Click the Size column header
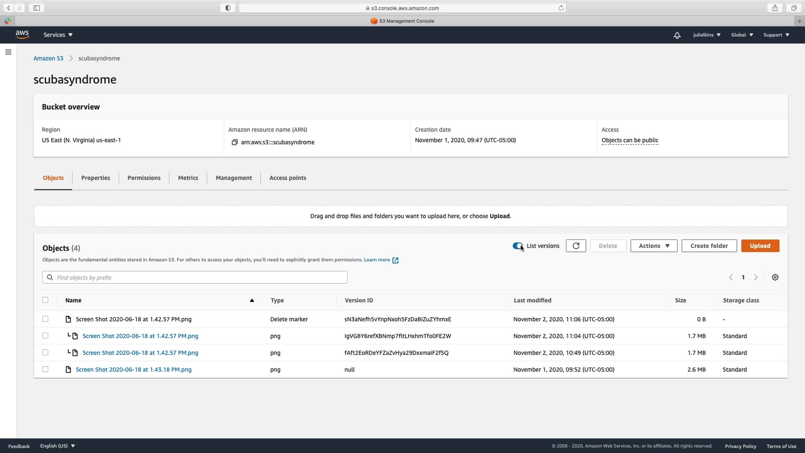This screenshot has width=805, height=453. coord(680,300)
